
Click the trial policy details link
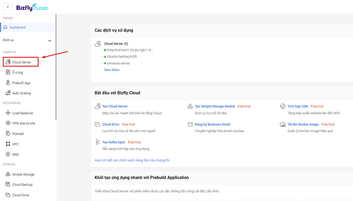(132, 160)
